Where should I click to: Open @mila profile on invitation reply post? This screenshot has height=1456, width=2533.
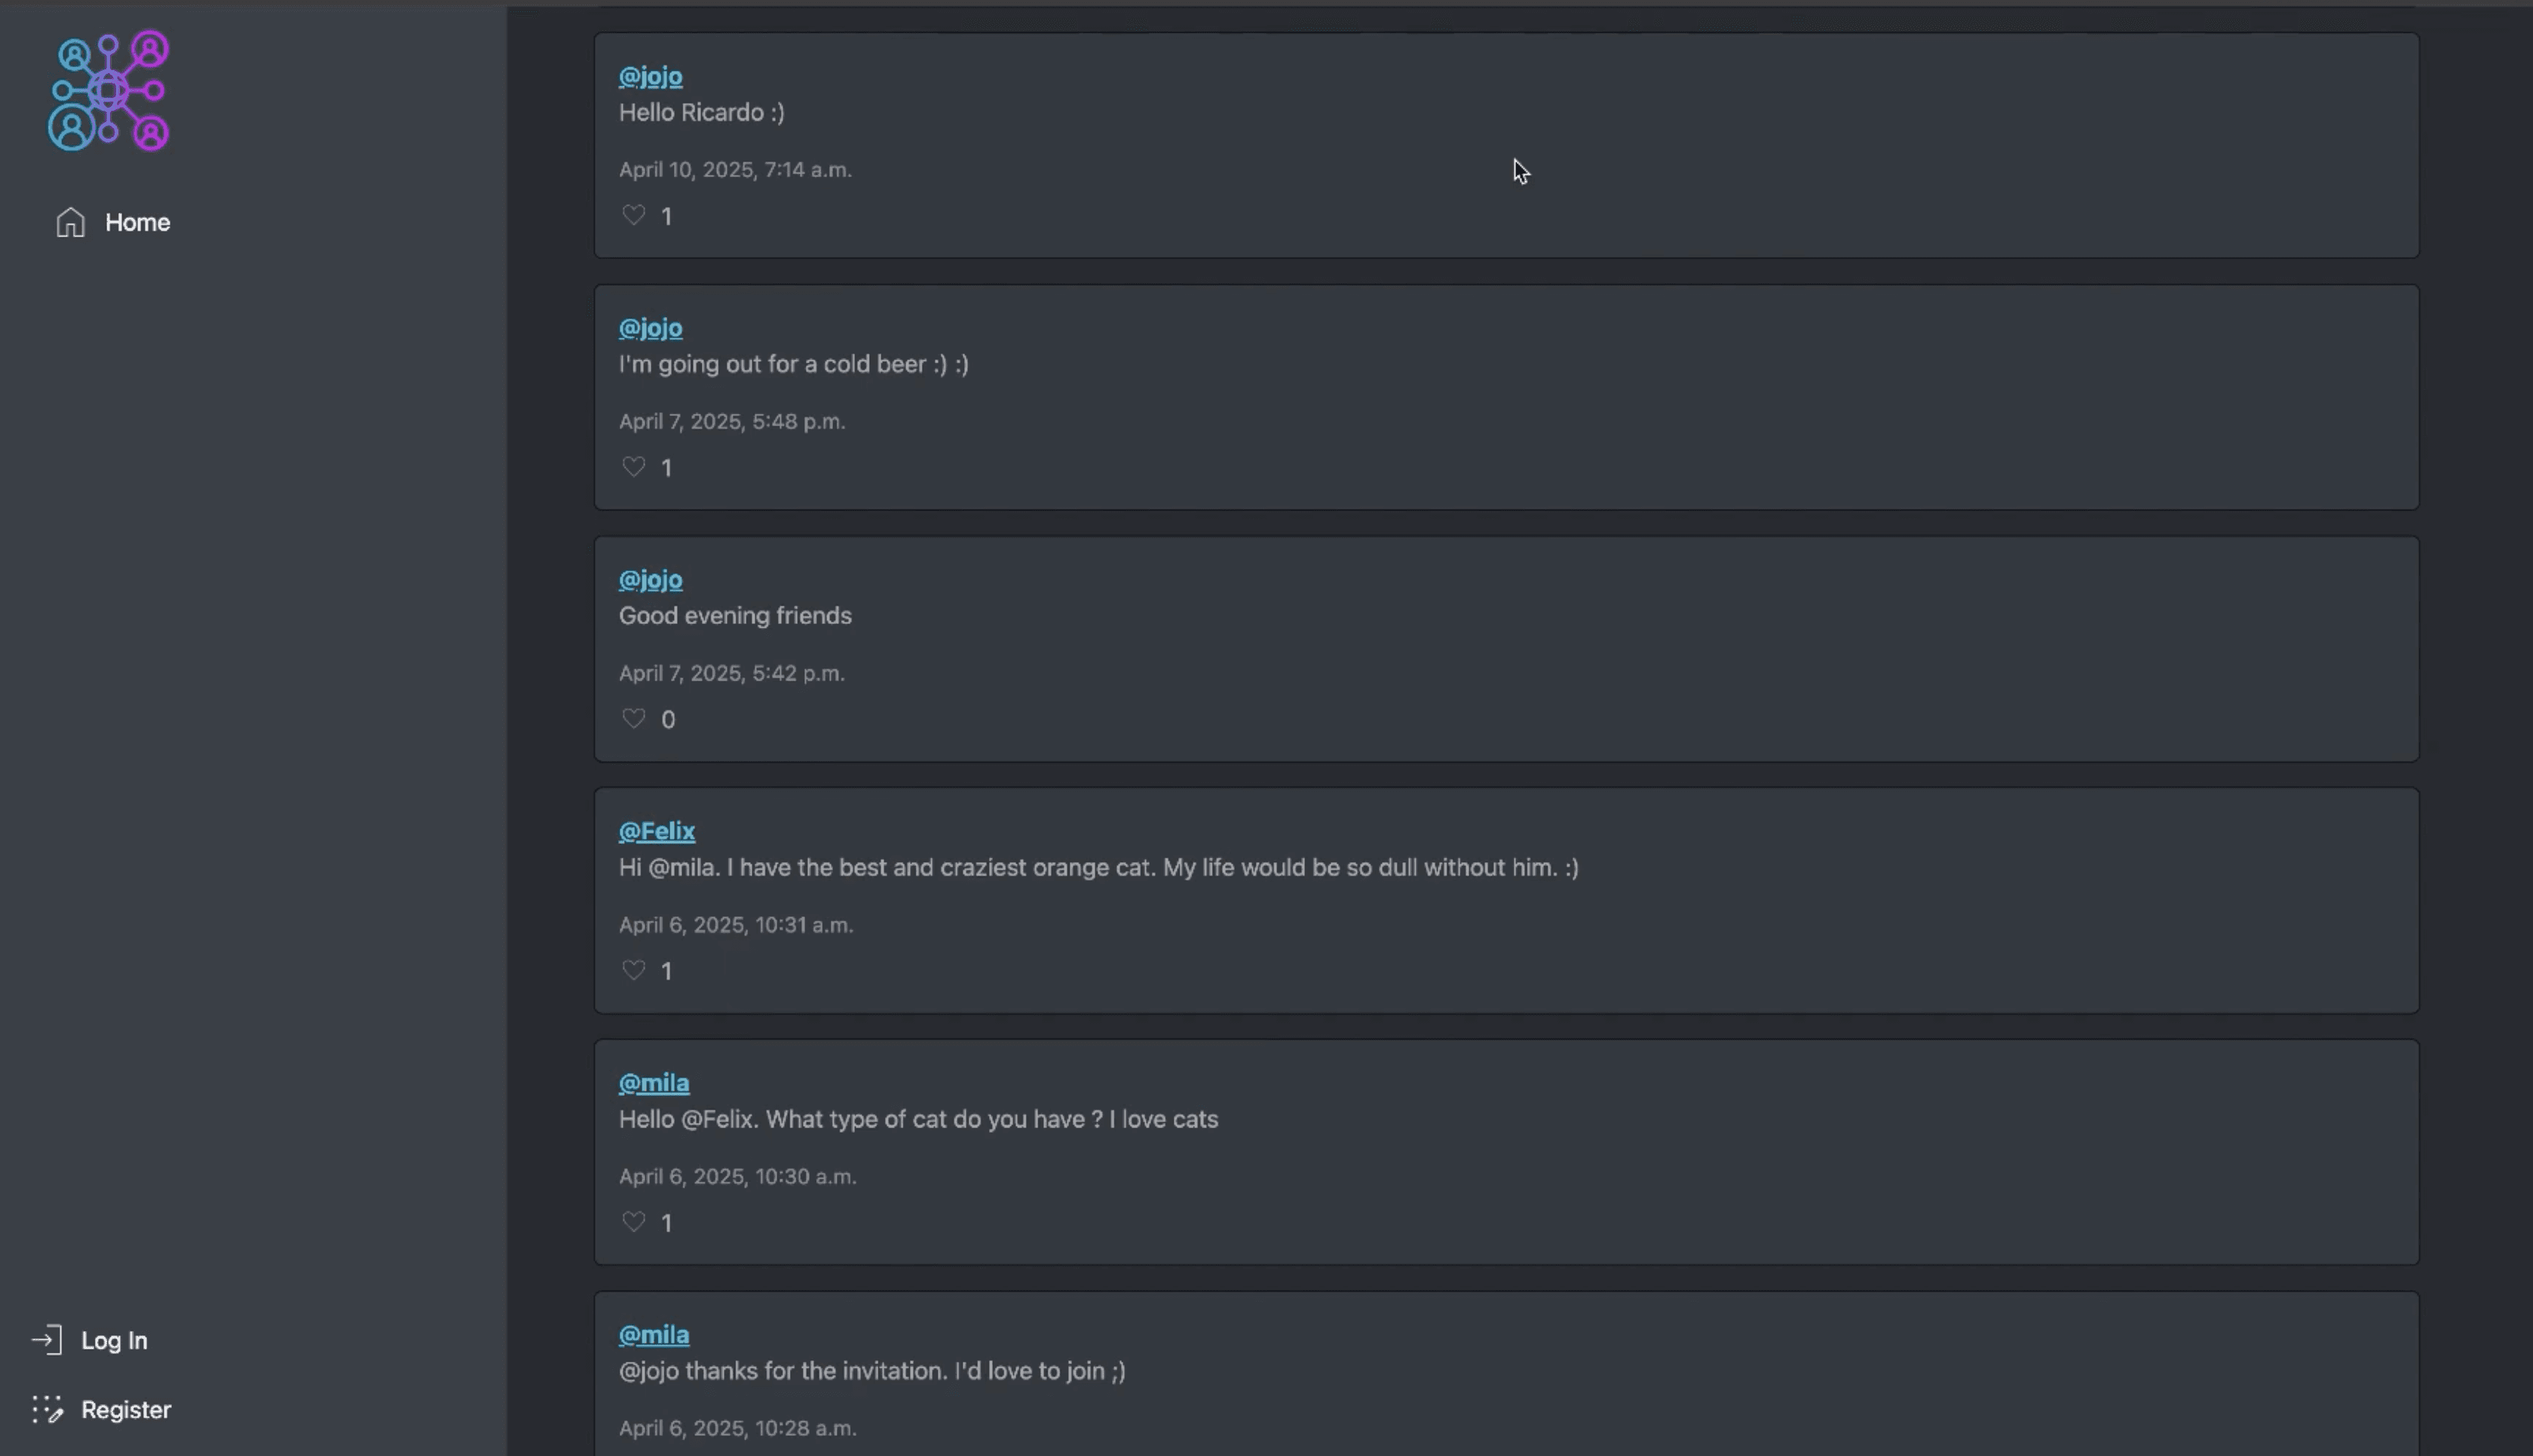[x=653, y=1335]
